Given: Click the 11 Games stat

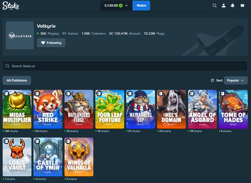Looking at the screenshot, I should point(70,34).
